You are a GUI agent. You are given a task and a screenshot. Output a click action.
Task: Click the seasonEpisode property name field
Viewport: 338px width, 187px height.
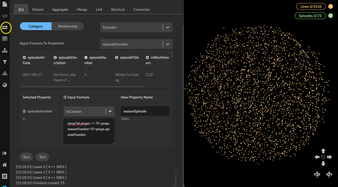click(145, 111)
